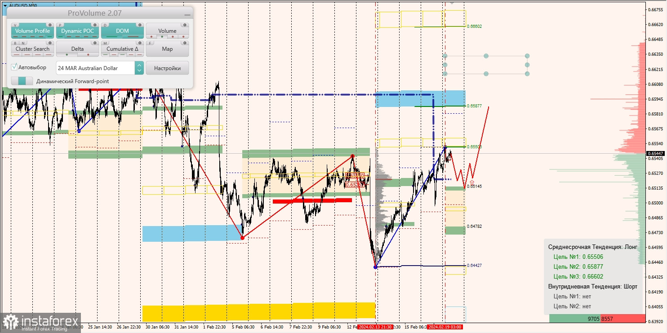Click the AUDUSD,M30 chart title
This screenshot has height=333, width=667.
click(x=23, y=5)
